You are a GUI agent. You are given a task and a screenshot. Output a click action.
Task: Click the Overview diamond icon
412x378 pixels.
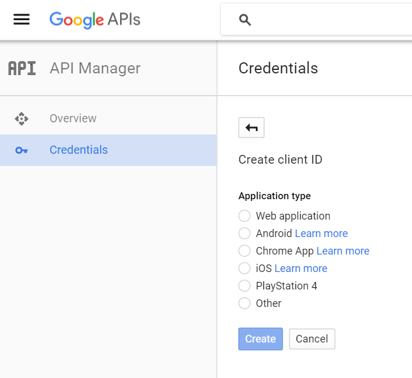point(22,119)
